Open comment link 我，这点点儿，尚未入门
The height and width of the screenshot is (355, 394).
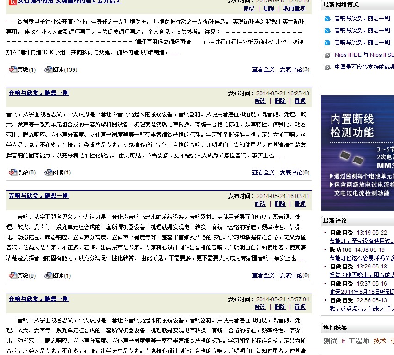(x=362, y=309)
